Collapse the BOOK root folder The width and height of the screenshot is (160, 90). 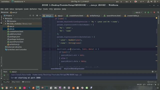tap(4, 19)
